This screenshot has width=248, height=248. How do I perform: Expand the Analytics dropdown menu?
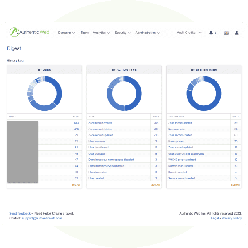click(101, 33)
